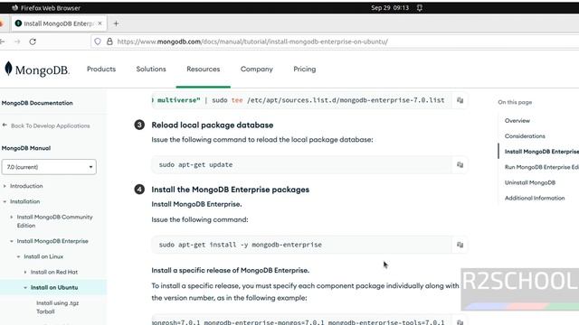Reload the page with the refresh icon
Image resolution: width=579 pixels, height=325 pixels.
[33, 42]
